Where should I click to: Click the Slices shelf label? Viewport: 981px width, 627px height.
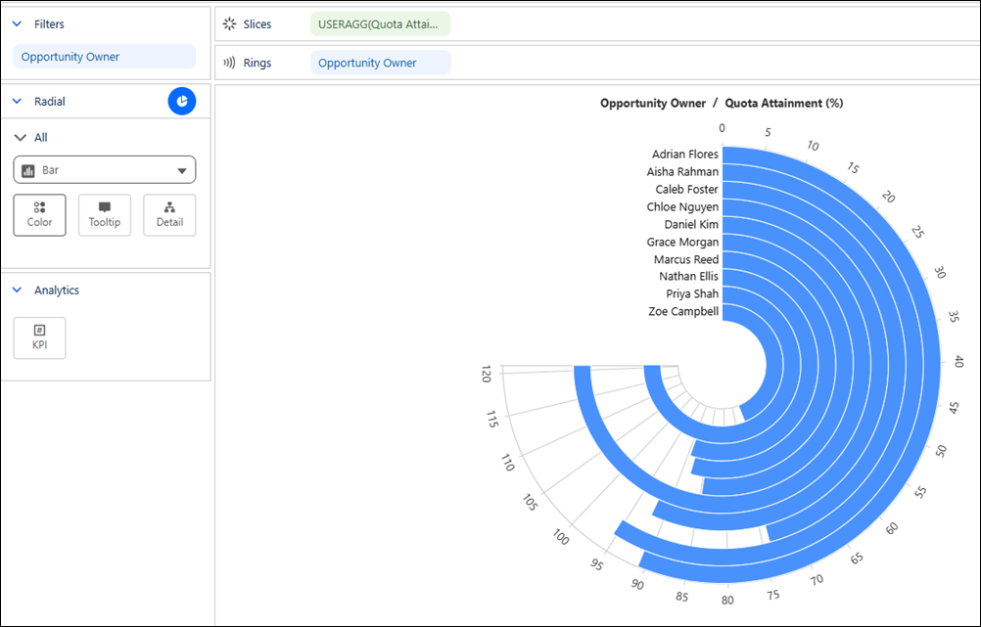pos(257,24)
